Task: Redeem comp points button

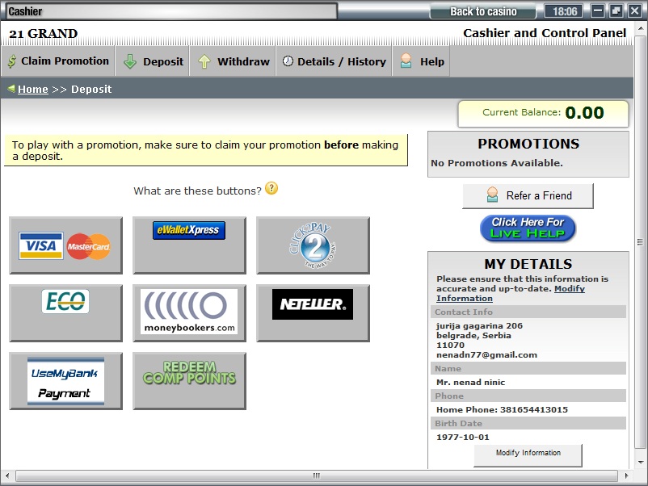Action: pyautogui.click(x=189, y=381)
